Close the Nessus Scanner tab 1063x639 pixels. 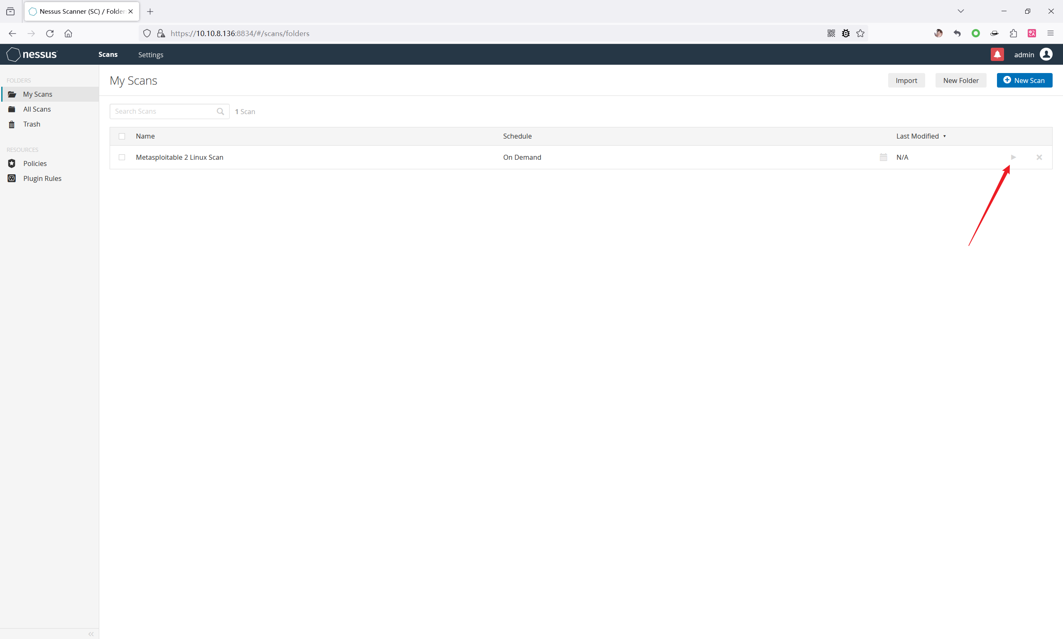(130, 12)
